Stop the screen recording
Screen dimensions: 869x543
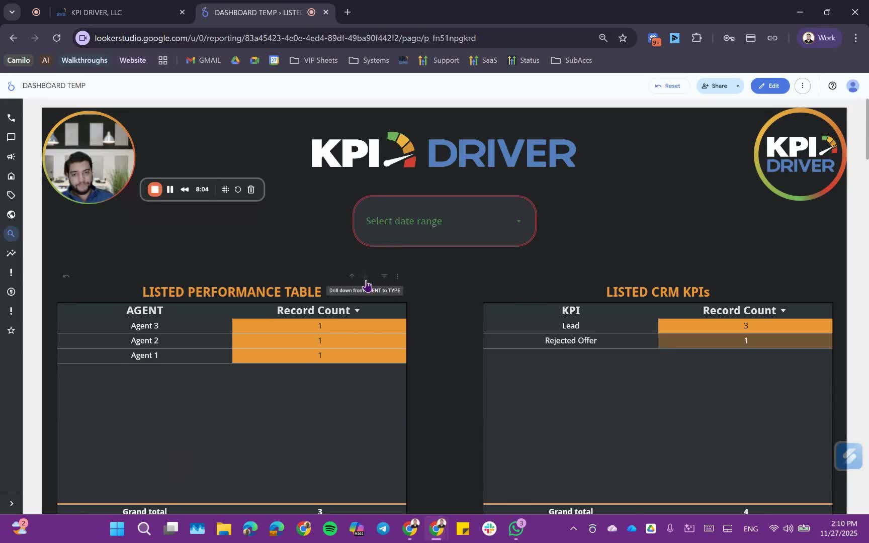(155, 190)
